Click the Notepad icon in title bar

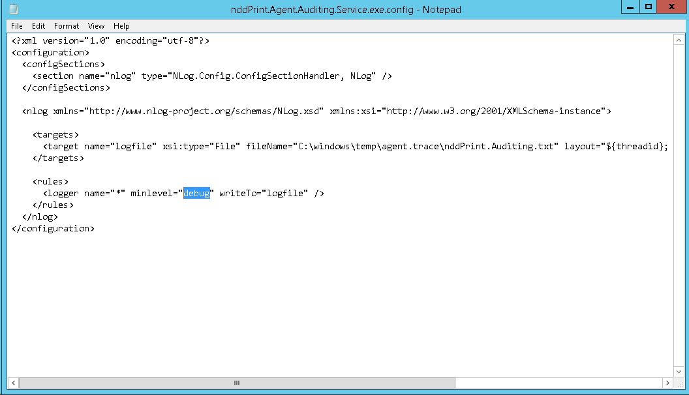[x=14, y=9]
